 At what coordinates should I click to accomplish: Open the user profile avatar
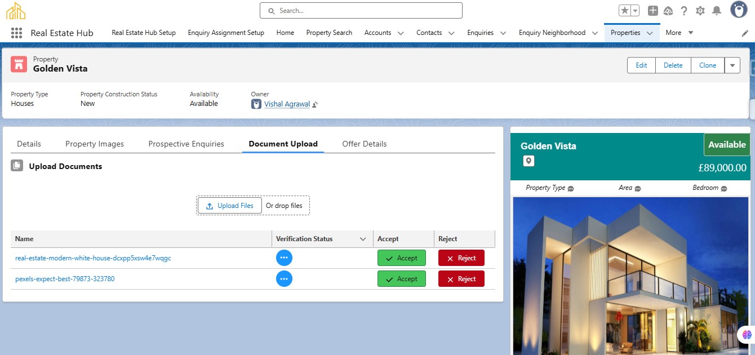[x=739, y=10]
